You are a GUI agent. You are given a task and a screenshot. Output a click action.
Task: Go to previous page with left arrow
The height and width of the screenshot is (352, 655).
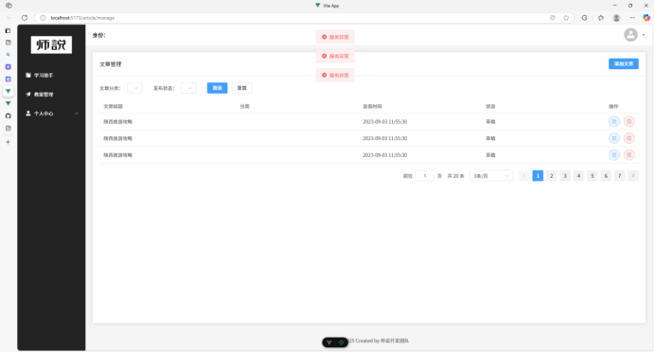[x=523, y=176]
